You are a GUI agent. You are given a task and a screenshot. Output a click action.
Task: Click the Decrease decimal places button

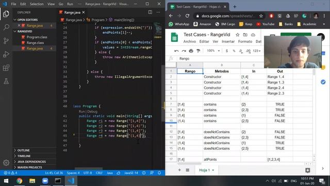coord(241,51)
